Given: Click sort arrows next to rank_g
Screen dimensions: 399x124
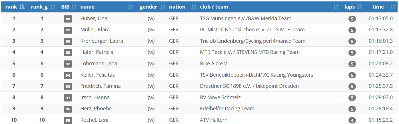Looking at the screenshot, I should click(53, 7).
